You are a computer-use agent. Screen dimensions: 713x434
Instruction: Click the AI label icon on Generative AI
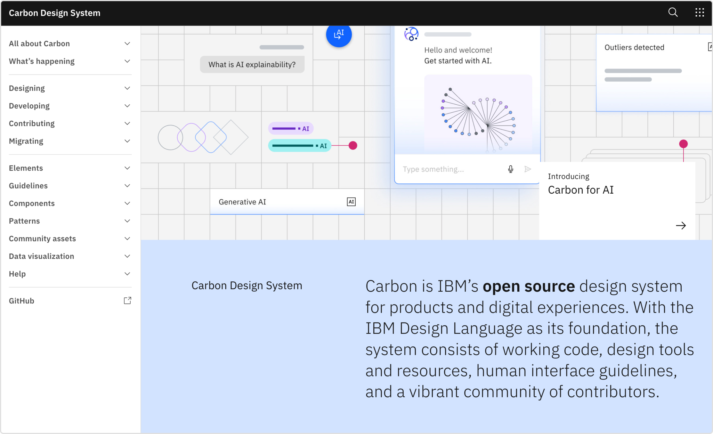(351, 202)
